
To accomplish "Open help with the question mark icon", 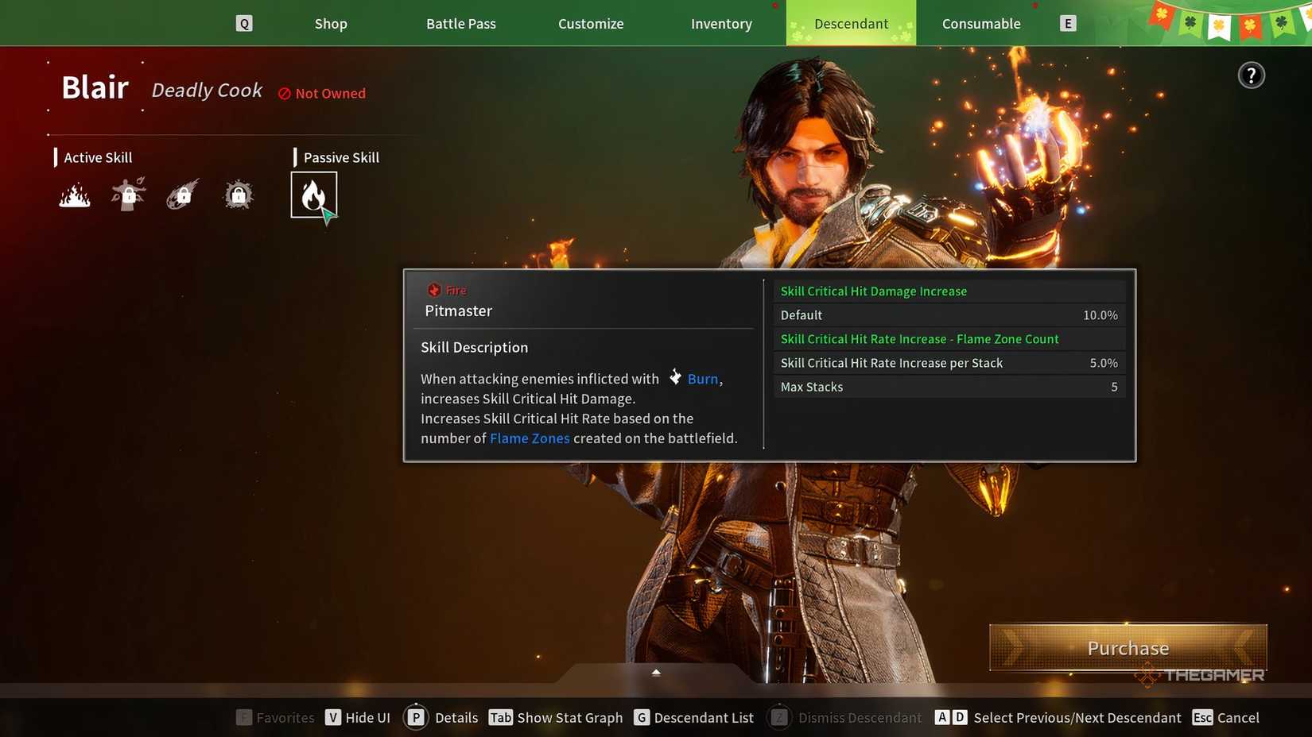I will [x=1251, y=75].
